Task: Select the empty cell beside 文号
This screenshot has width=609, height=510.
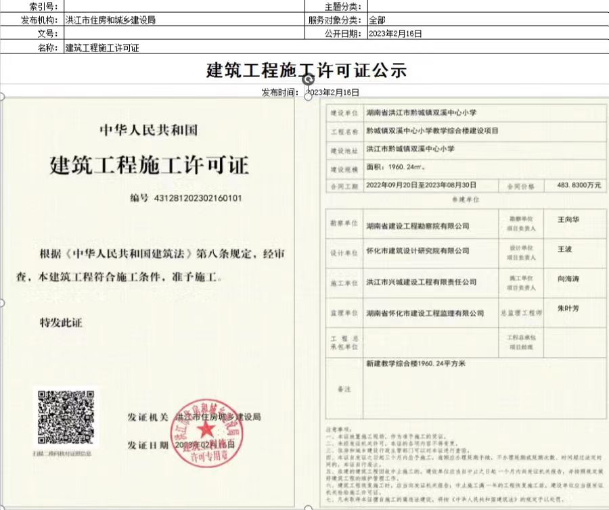Action: (x=185, y=33)
